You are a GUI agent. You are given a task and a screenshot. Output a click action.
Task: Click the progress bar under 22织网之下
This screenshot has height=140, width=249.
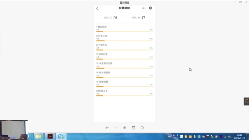tap(124, 96)
